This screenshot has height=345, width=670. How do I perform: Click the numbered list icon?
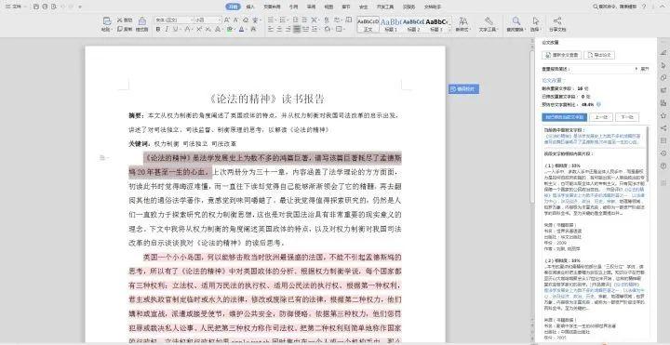tap(283, 20)
